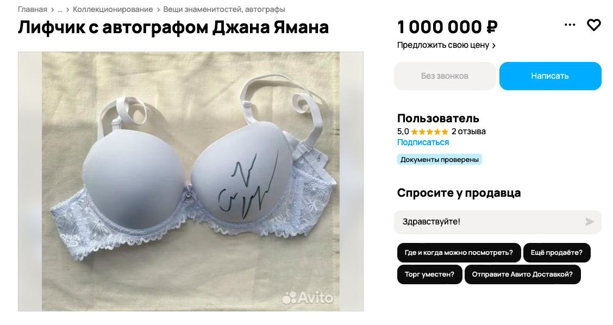613x325 pixels.
Task: Click the Avito watermark logo on photo
Action: coord(308,298)
